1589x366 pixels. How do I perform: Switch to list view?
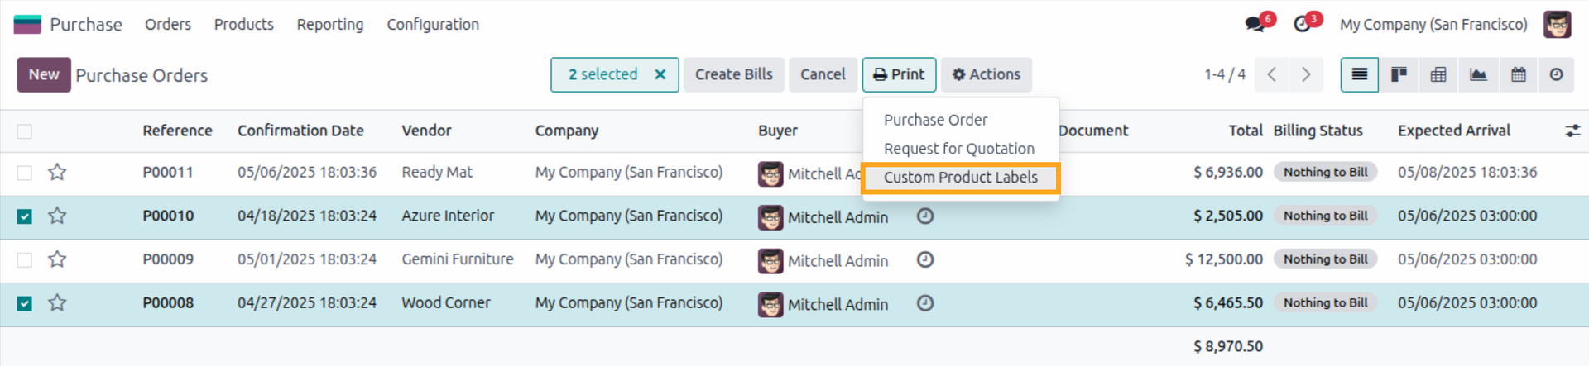point(1359,74)
